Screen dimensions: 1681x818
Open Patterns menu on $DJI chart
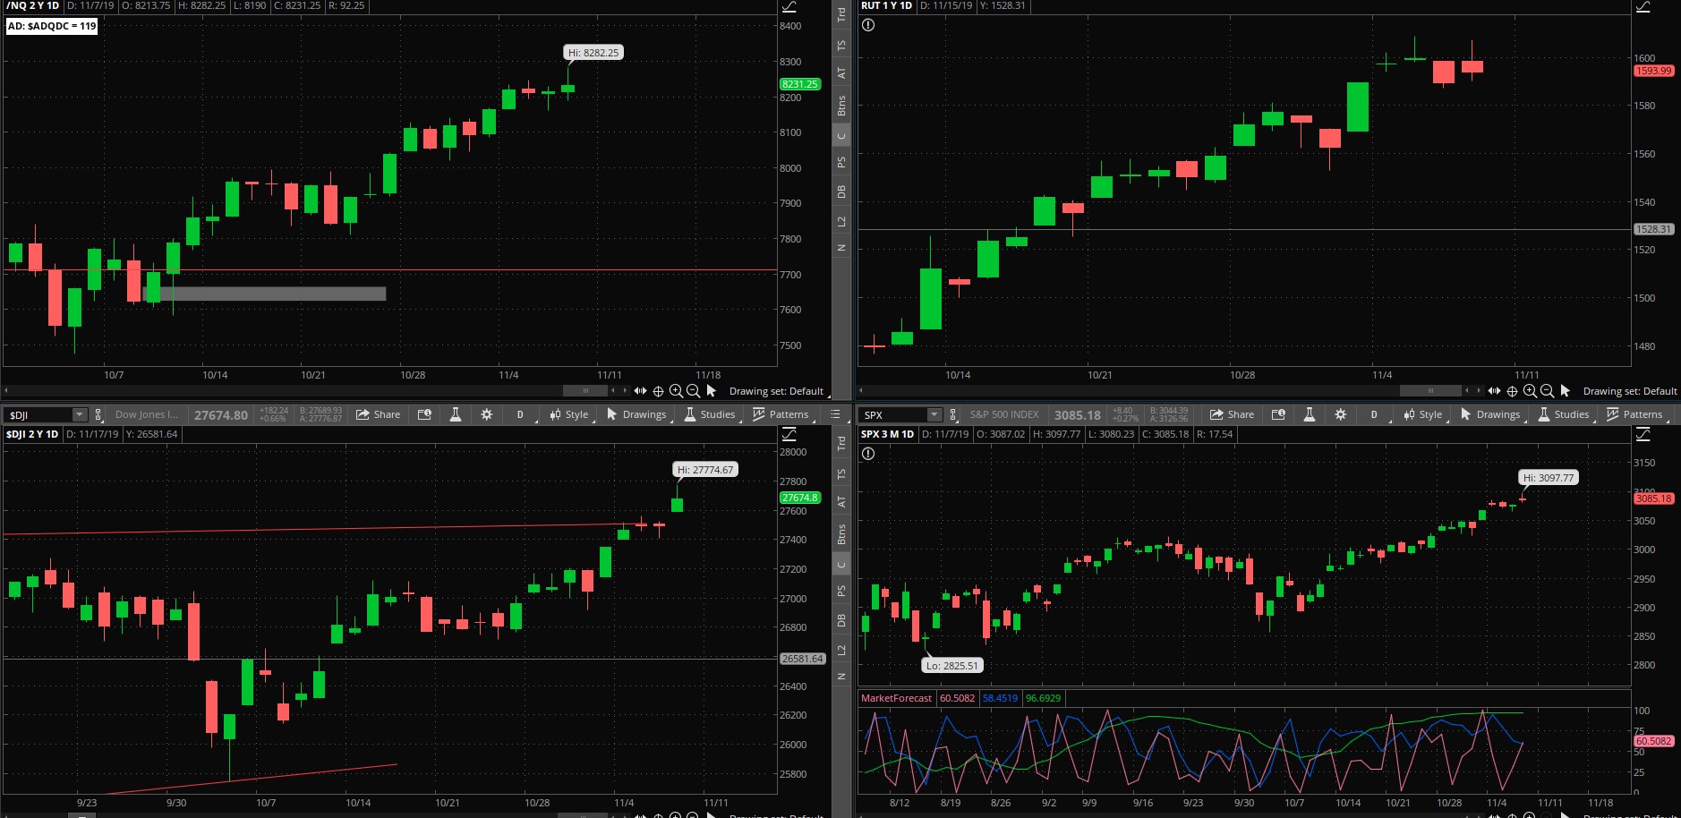781,414
